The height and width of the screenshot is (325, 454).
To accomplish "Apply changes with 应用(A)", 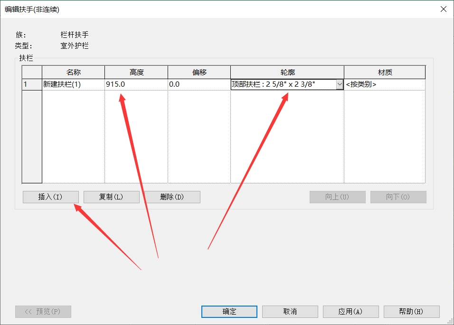I will coord(350,312).
